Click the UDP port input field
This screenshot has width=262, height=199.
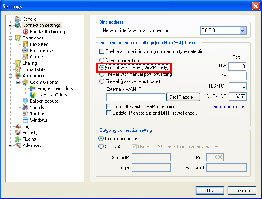(x=237, y=76)
